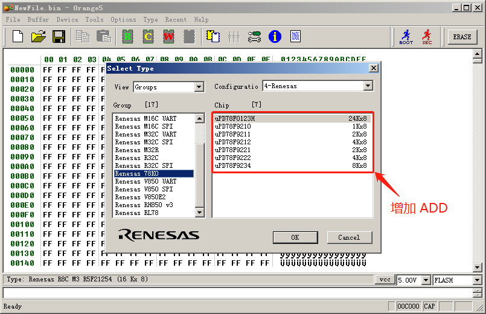Click the green R read chip icon
Screen dimensions: 486x314
(127, 37)
